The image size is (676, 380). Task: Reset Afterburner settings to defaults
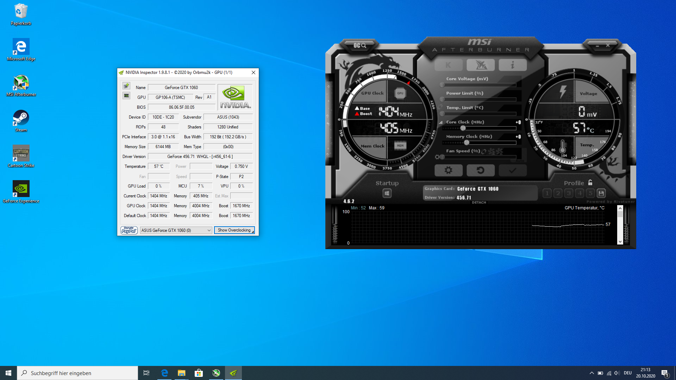click(481, 170)
